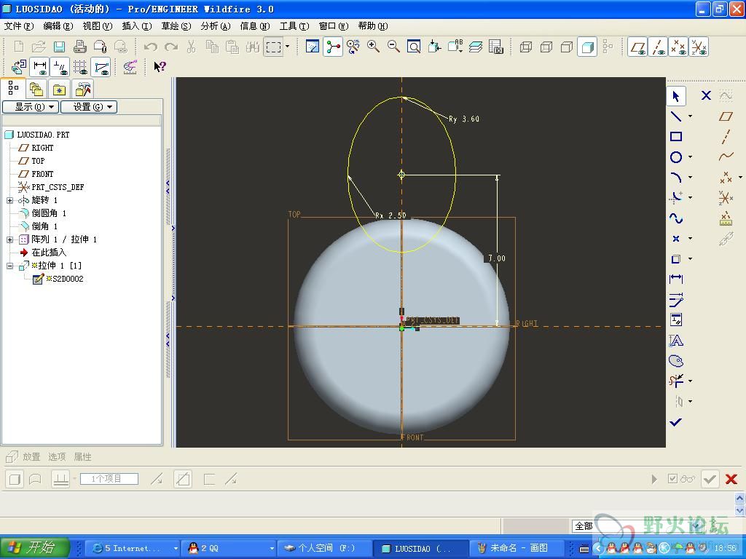
Task: Click the Print icon
Action: click(x=79, y=47)
